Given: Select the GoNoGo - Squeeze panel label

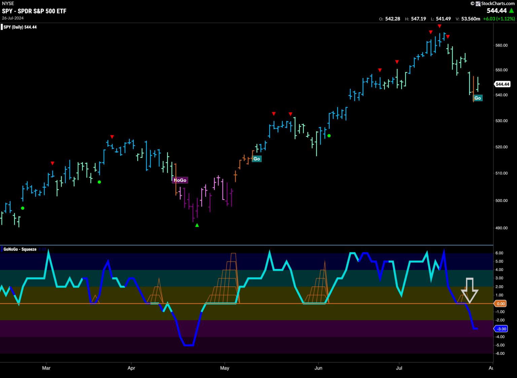Looking at the screenshot, I should (20, 249).
